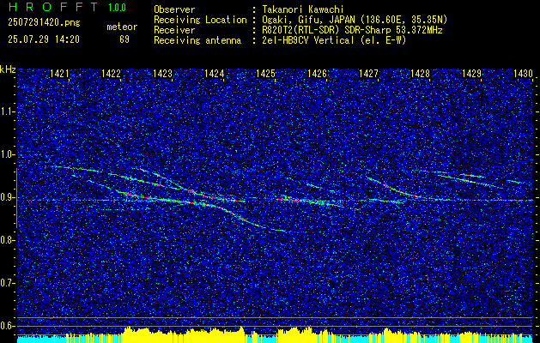This screenshot has width=540, height=343.
Task: Click the 1428 time marker
Action: (420, 74)
